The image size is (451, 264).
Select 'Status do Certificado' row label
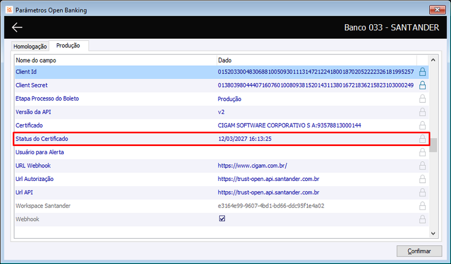[x=42, y=139]
